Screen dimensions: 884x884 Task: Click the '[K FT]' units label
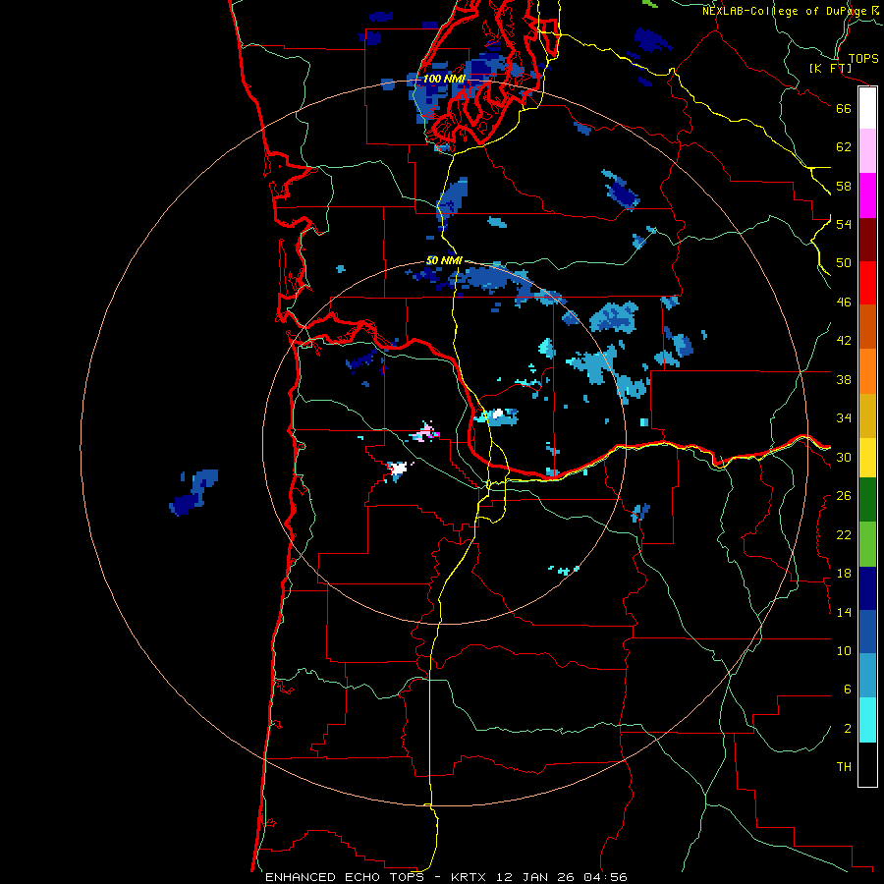(x=830, y=68)
